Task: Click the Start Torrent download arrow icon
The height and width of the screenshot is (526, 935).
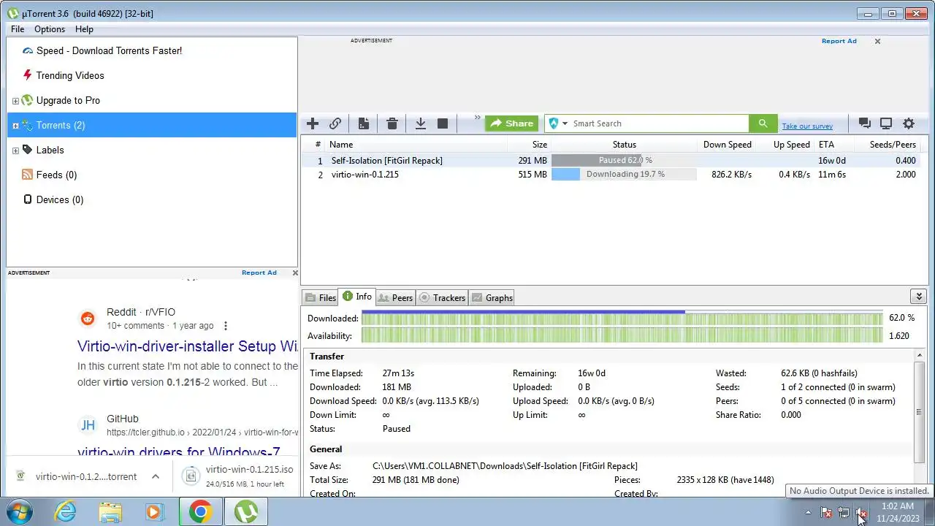Action: [x=421, y=123]
